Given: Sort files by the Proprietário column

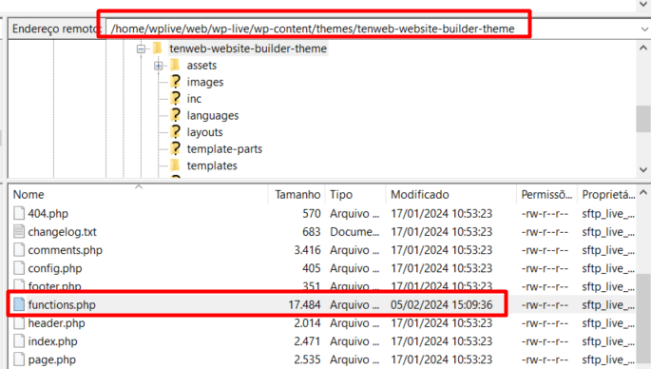Looking at the screenshot, I should 607,194.
